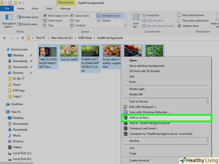Switch to the Share tab

click(35, 8)
